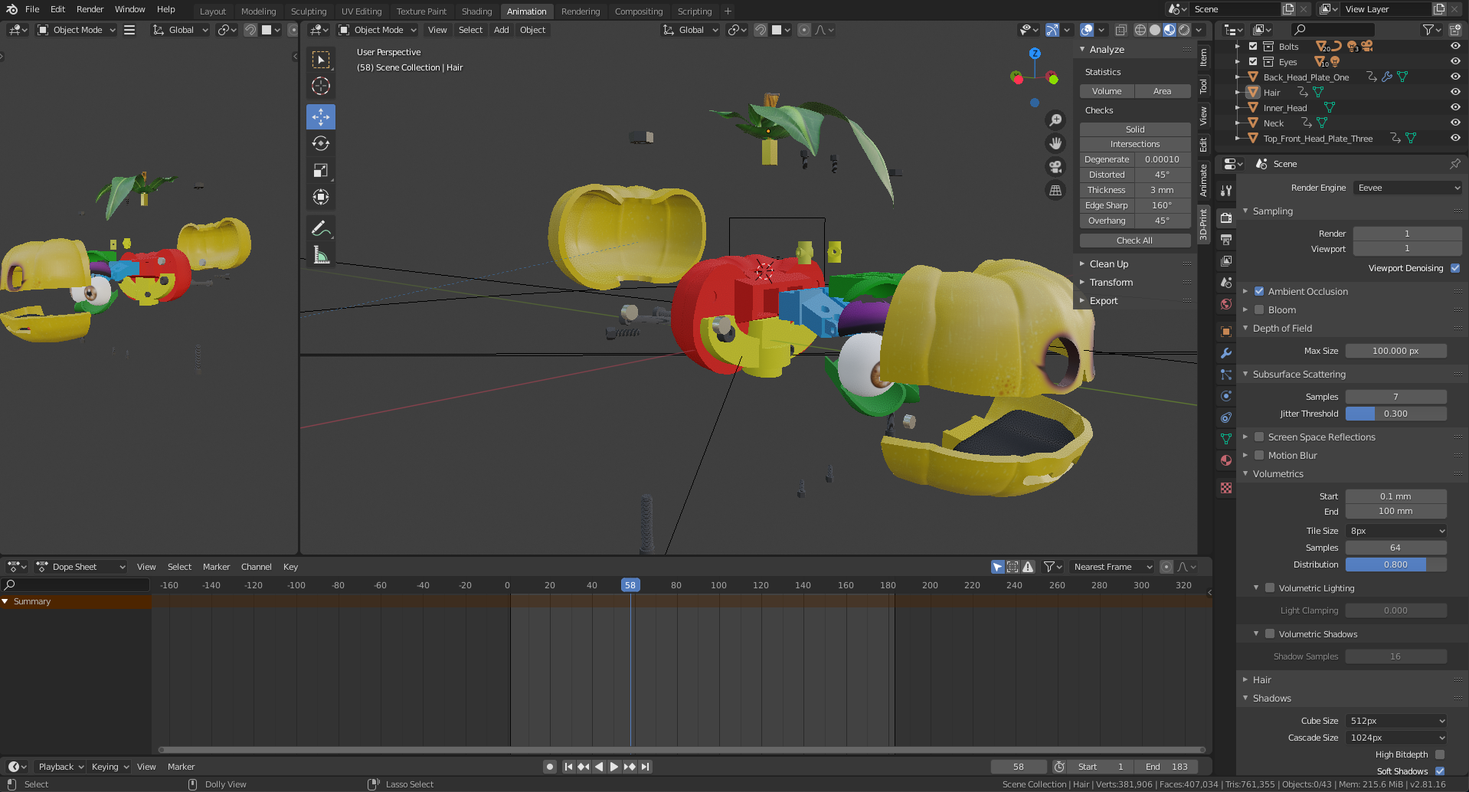The width and height of the screenshot is (1469, 792).
Task: Hide the Hair object in outliner
Action: pos(1455,92)
